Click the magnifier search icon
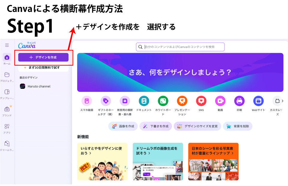 pos(140,47)
